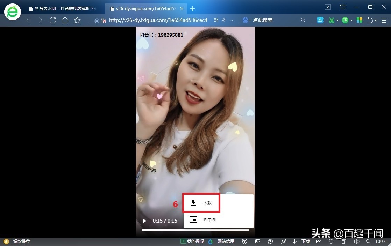
Task: Click the search magnifier in the toolbar
Action: 303,20
